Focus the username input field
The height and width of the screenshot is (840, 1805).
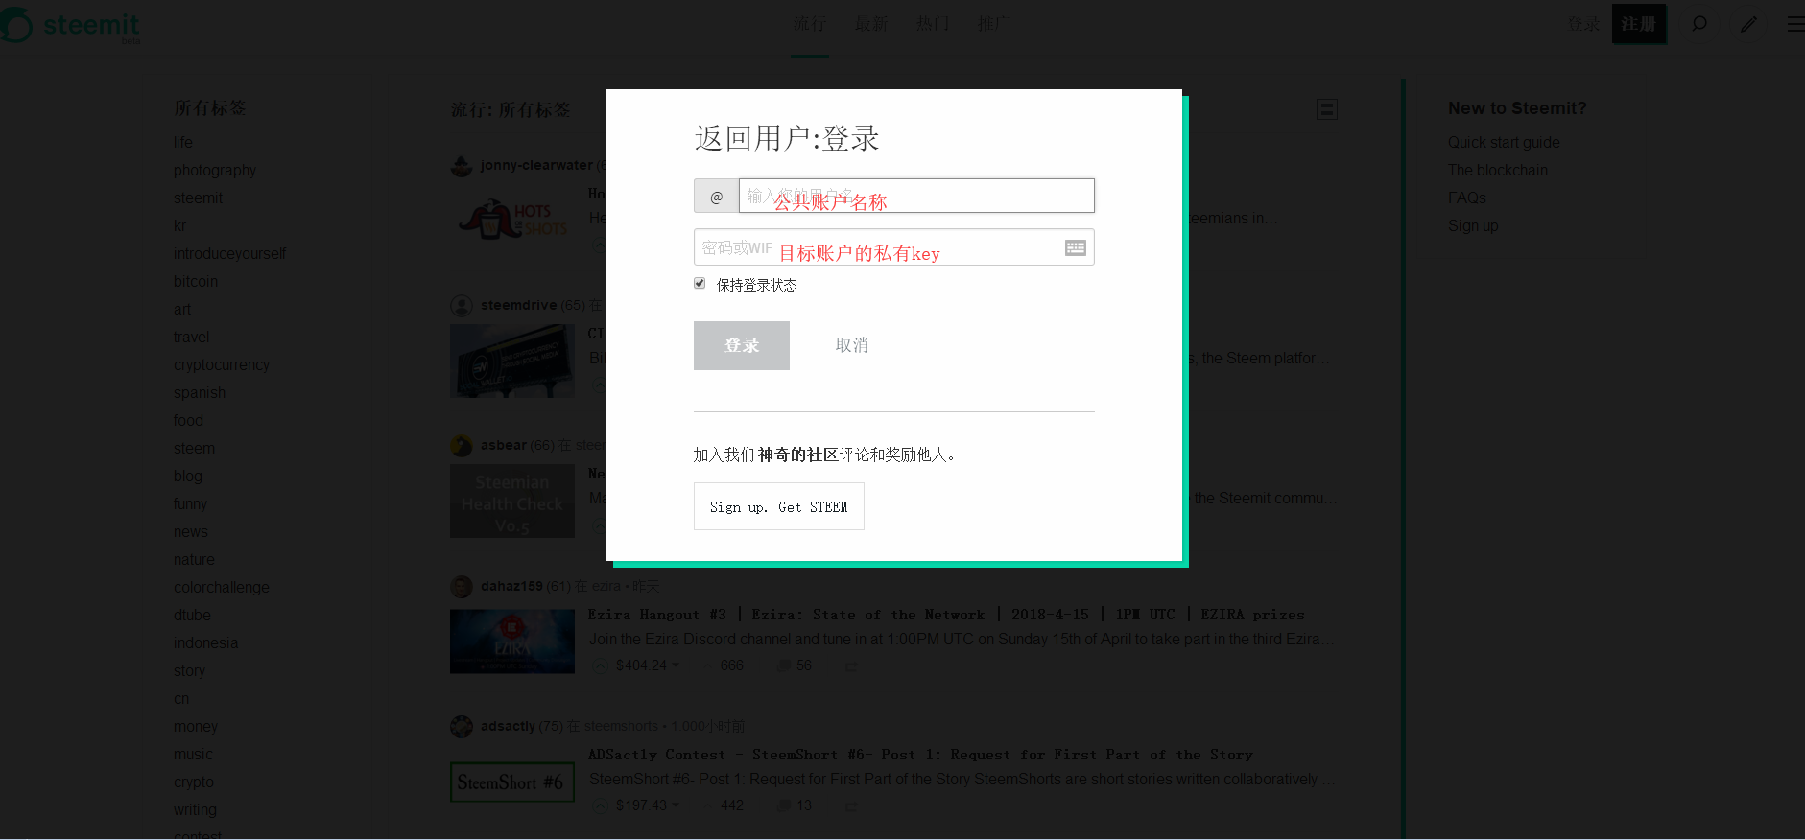click(916, 196)
